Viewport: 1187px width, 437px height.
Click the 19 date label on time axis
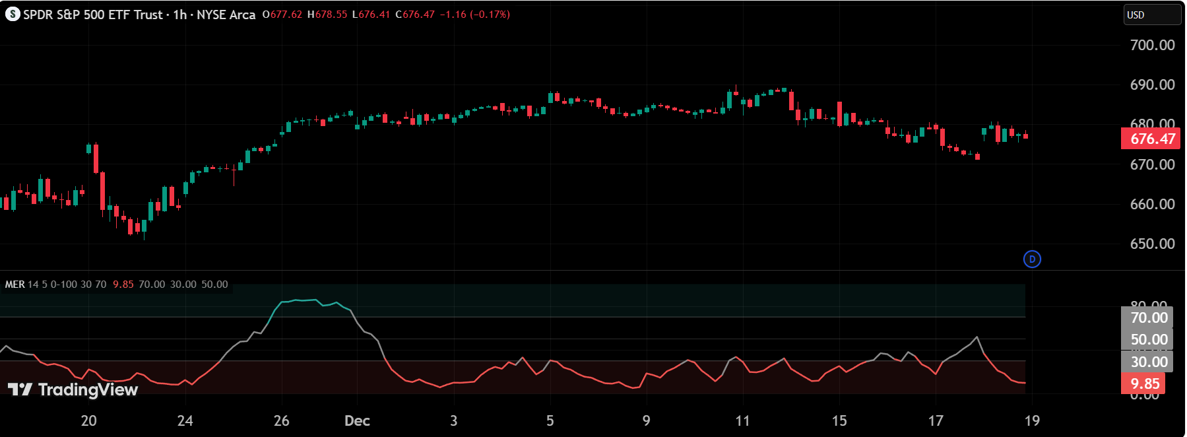point(1032,421)
